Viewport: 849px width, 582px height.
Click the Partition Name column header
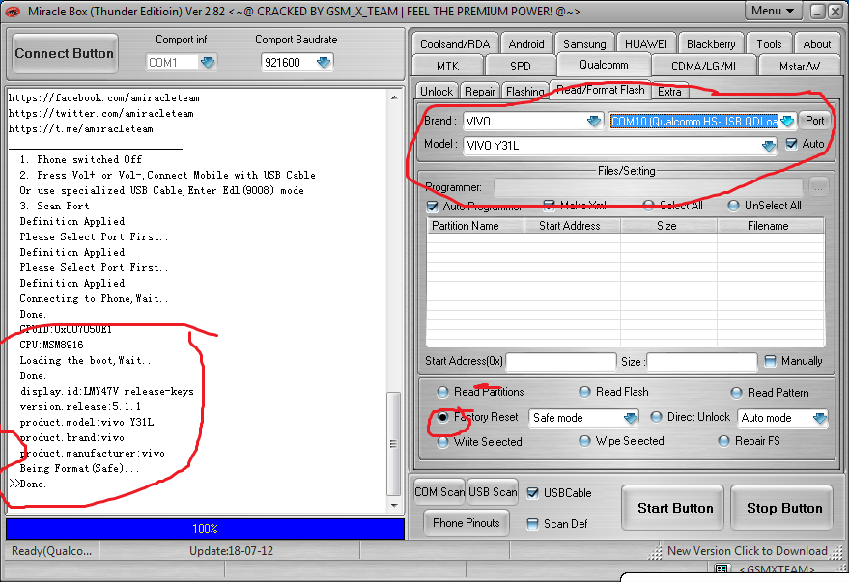(x=475, y=226)
